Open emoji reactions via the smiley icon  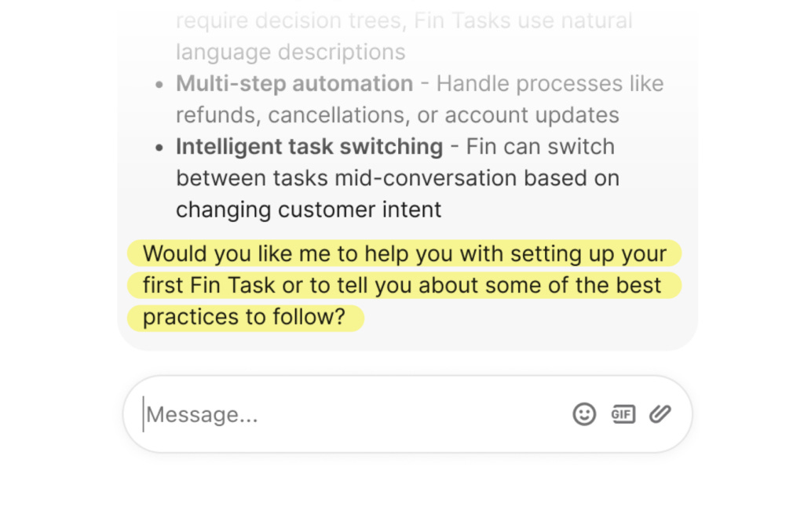click(584, 414)
